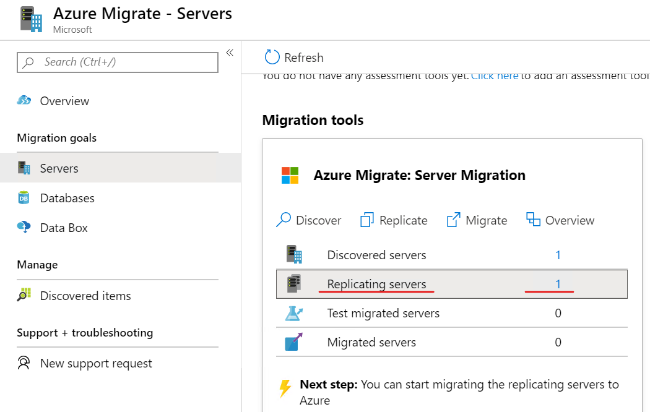Click the Servers building icon in sidebar

pyautogui.click(x=24, y=168)
